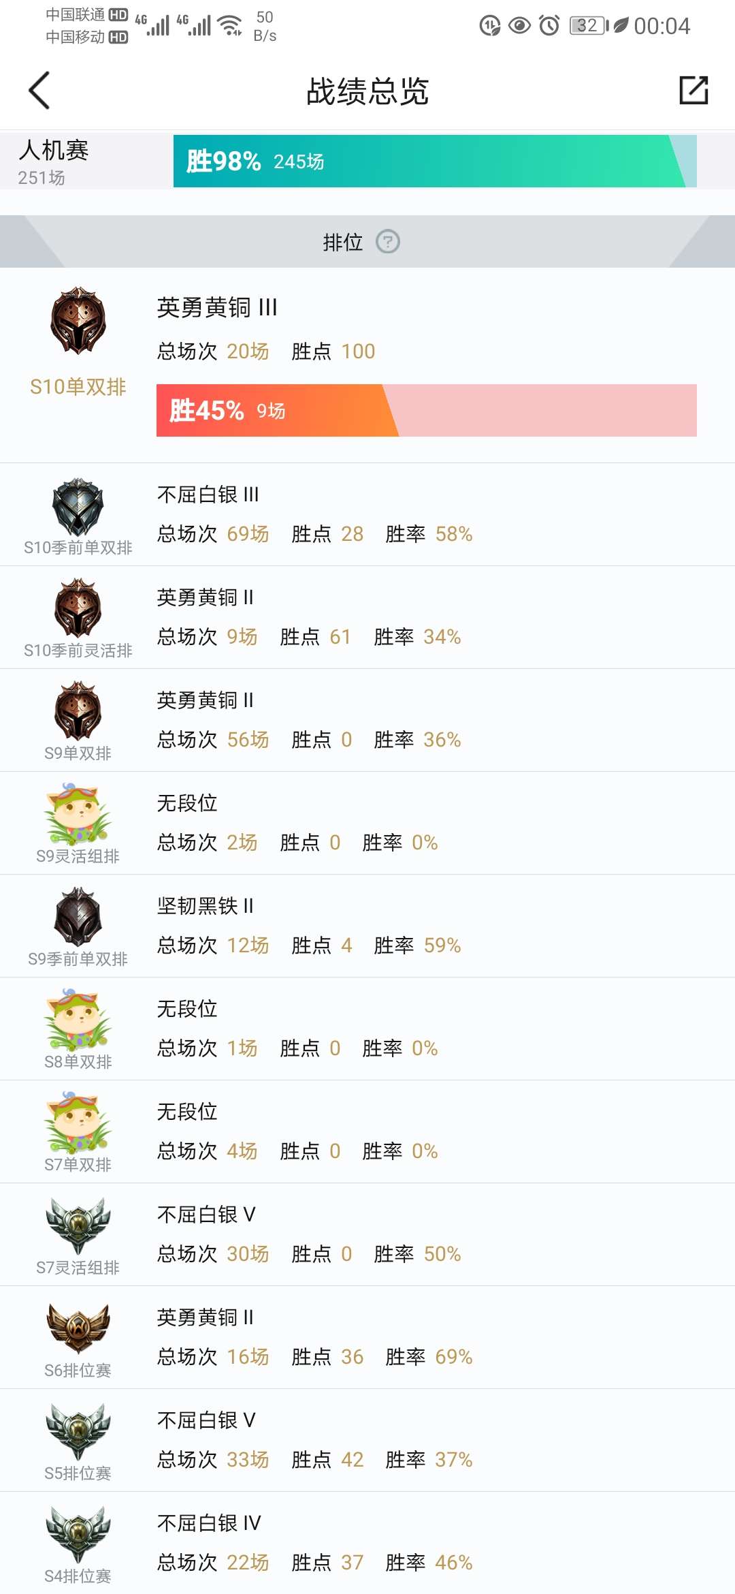This screenshot has height=1594, width=735.
Task: Tap the S4排位赛 silver crest badge
Action: 78,1534
